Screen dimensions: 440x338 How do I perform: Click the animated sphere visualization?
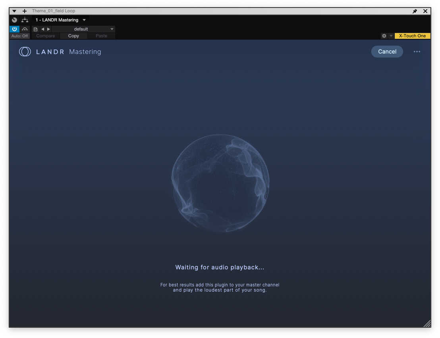pos(220,183)
